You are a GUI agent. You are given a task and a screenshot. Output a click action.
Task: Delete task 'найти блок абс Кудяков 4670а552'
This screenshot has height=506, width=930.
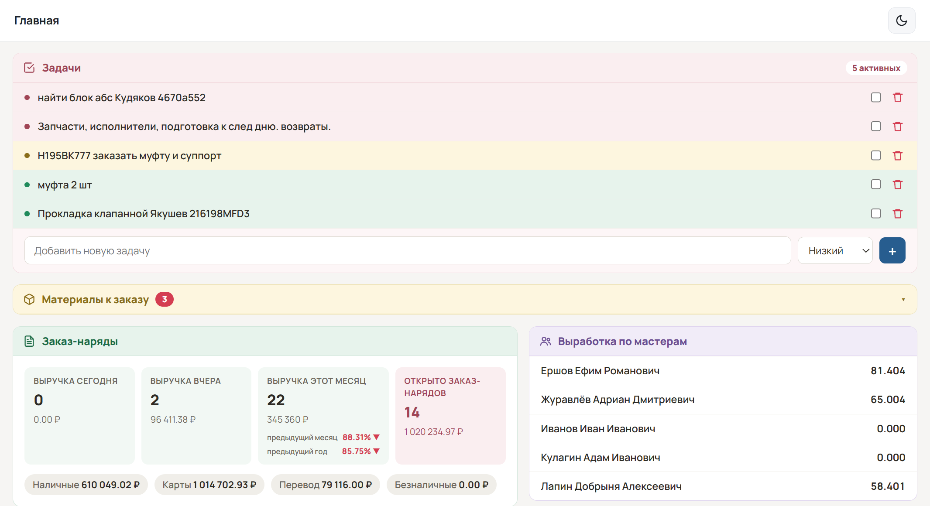897,97
